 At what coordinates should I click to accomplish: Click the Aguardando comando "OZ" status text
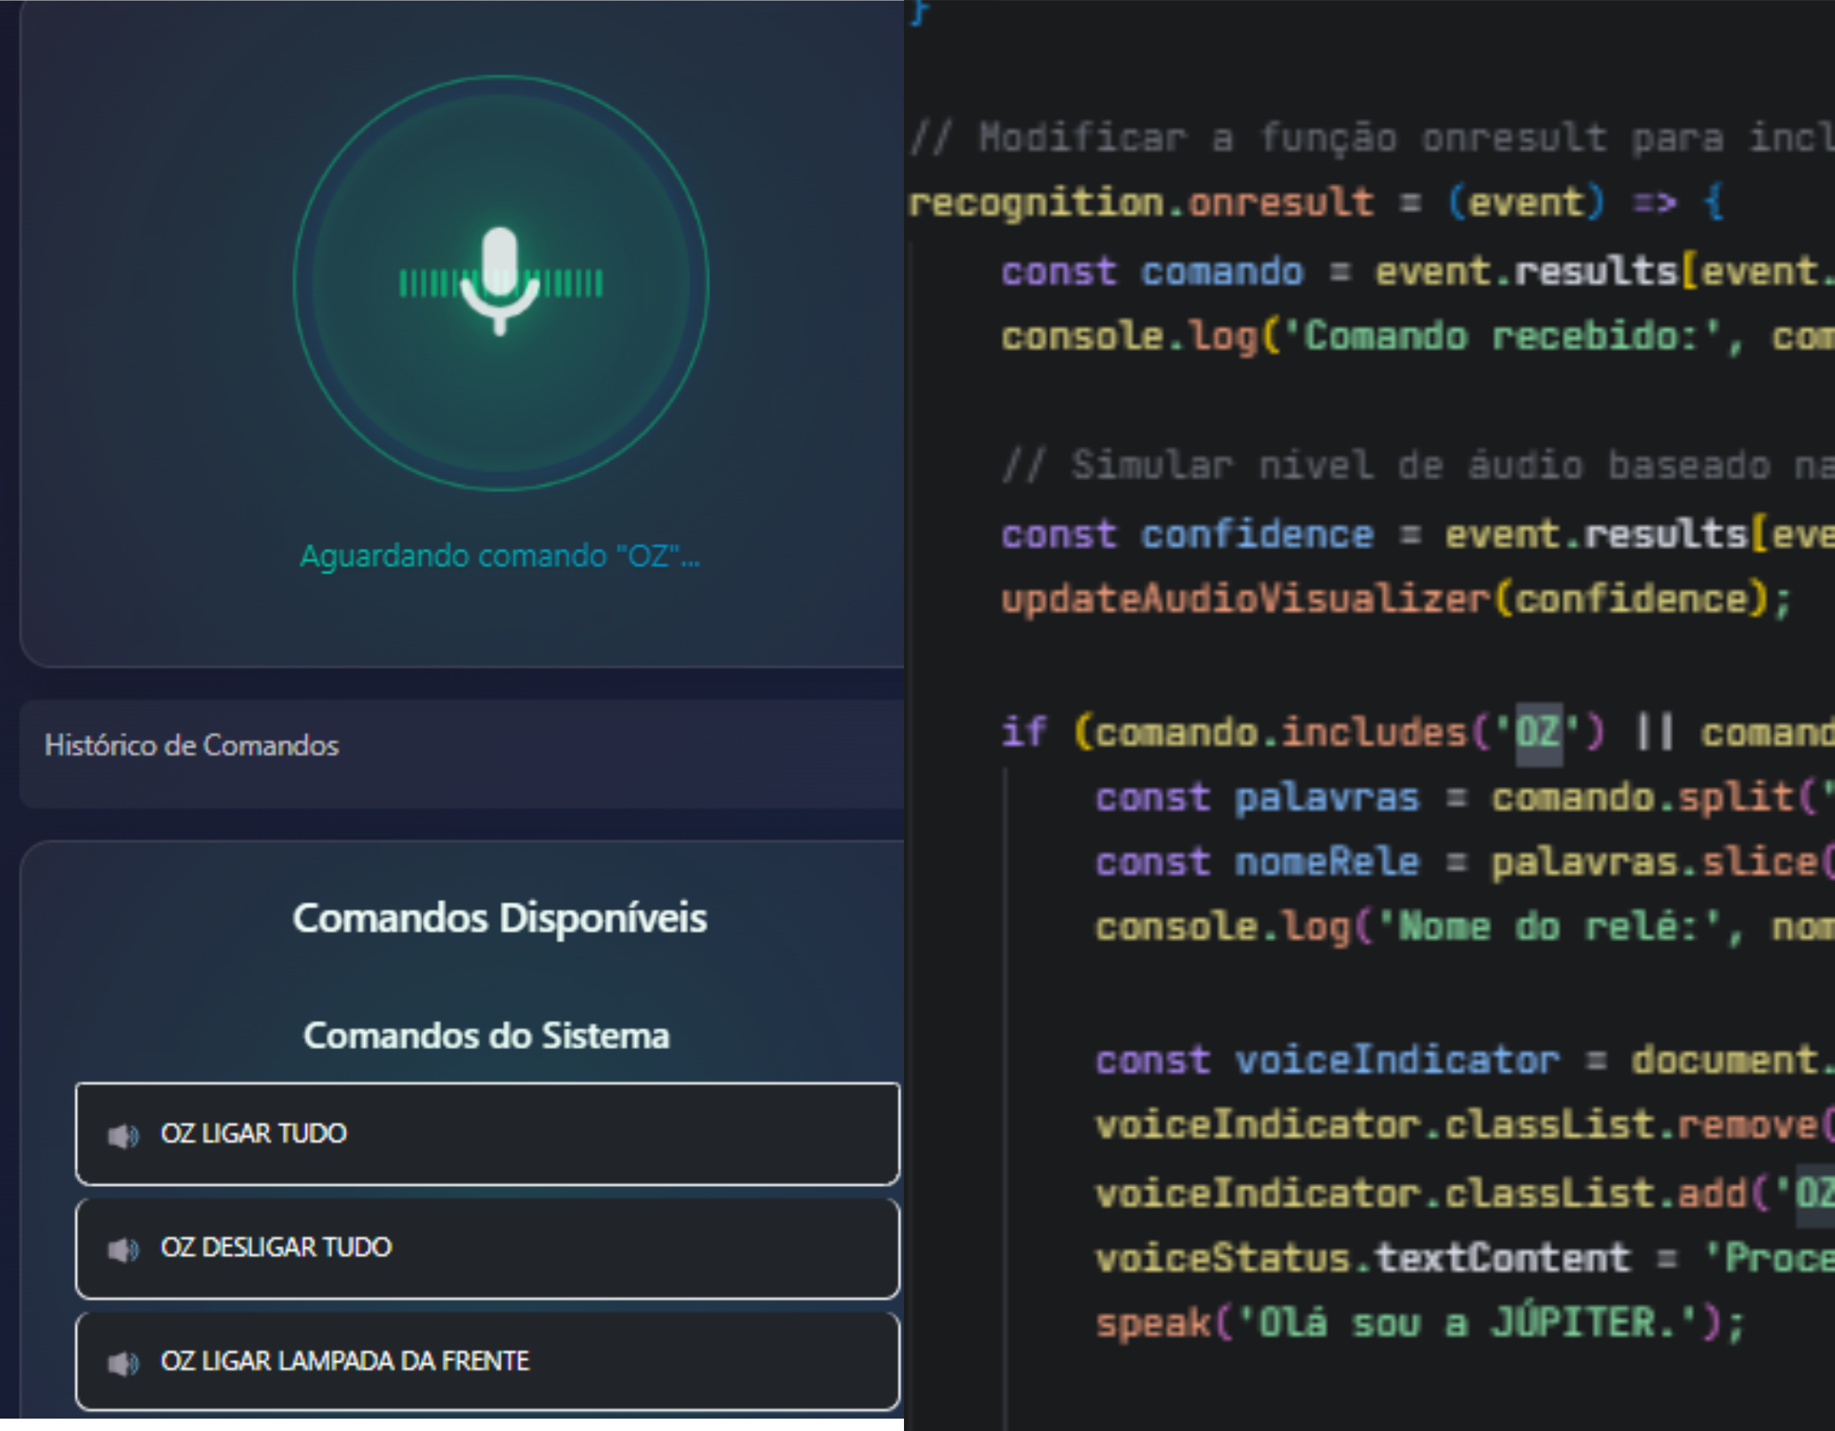pos(500,556)
